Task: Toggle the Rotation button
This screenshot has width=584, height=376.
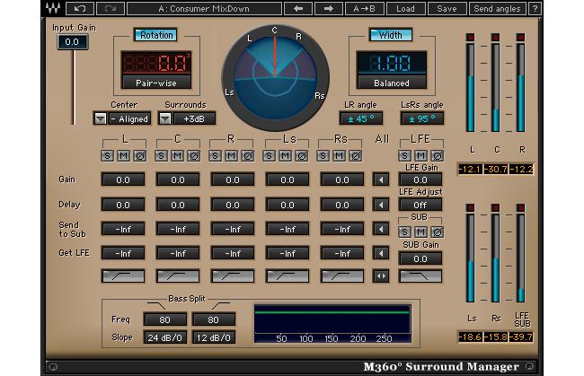Action: click(155, 35)
